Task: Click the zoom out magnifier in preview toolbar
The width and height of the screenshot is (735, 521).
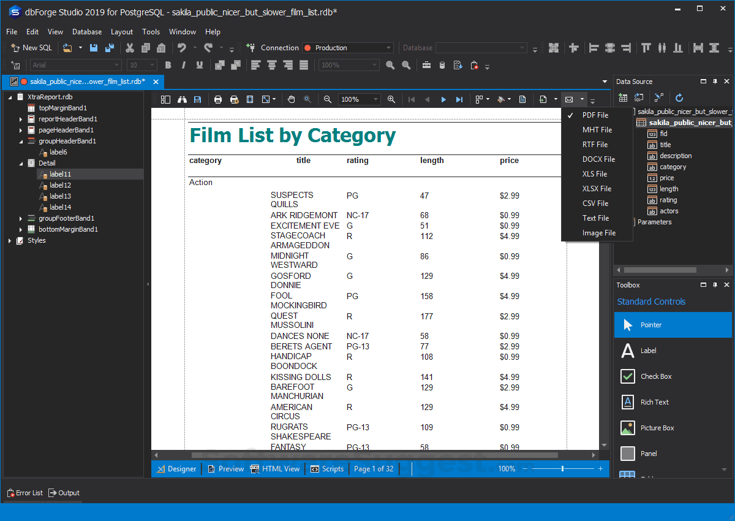Action: [328, 99]
